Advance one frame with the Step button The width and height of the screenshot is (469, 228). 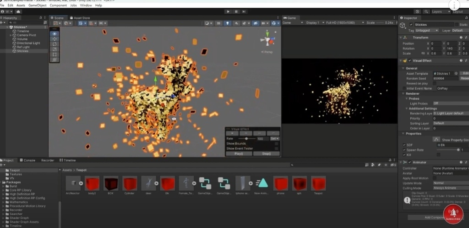pos(244,11)
